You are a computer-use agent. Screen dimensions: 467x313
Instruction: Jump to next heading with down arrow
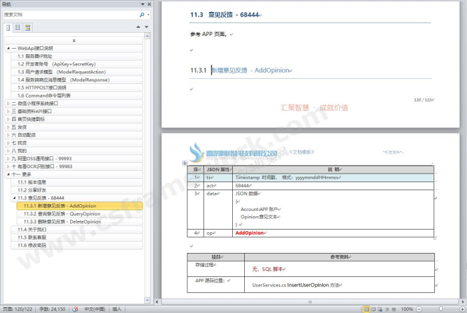(x=145, y=27)
